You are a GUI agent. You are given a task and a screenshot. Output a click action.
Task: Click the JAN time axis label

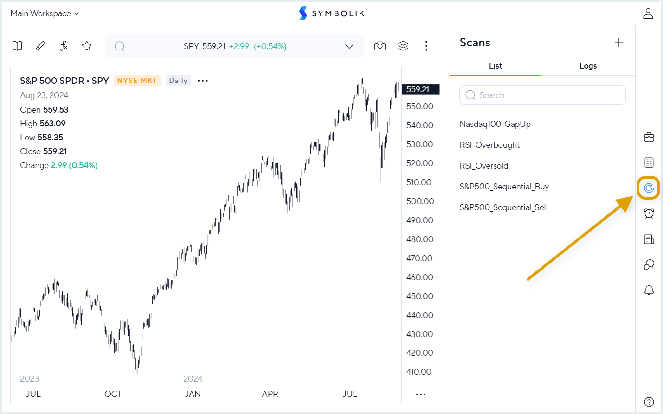point(193,394)
